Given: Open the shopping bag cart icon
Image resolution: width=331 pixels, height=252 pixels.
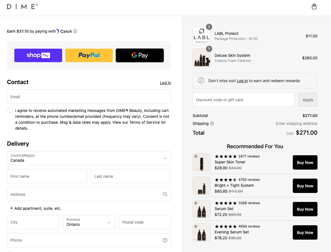Looking at the screenshot, I should [314, 6].
